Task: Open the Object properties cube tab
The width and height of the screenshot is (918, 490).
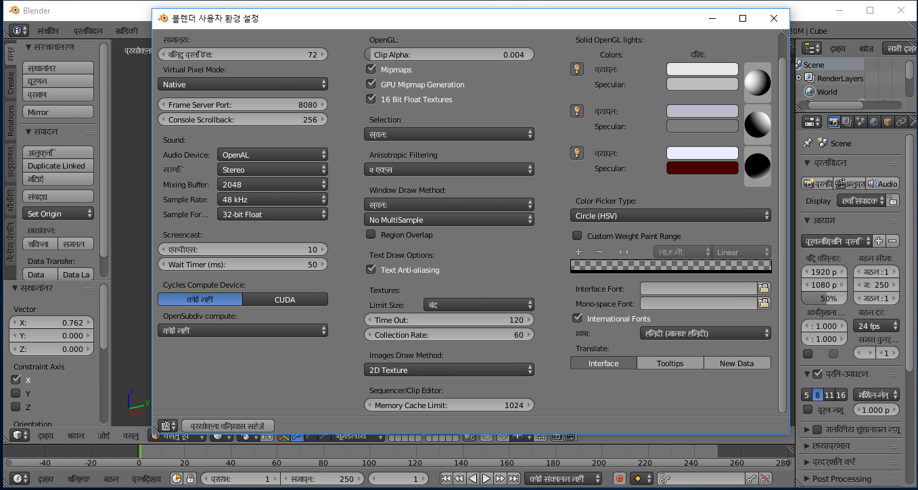Action: coord(888,122)
